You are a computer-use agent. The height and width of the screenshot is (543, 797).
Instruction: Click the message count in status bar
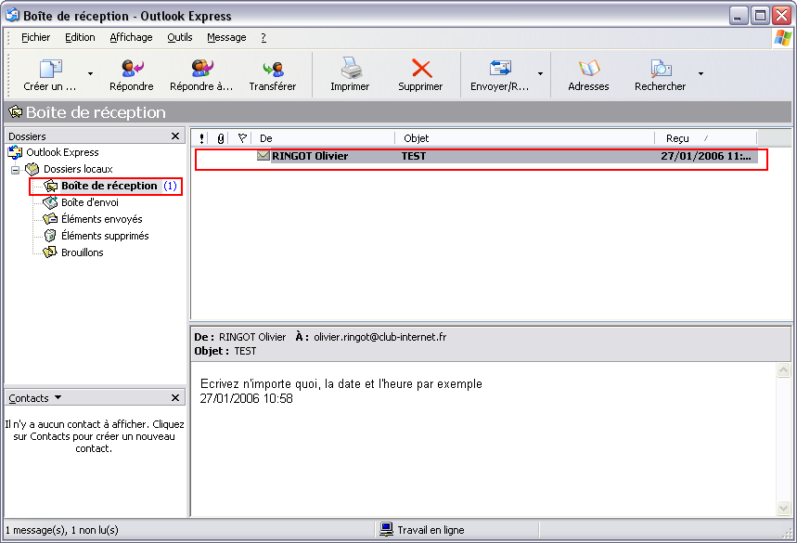click(62, 530)
